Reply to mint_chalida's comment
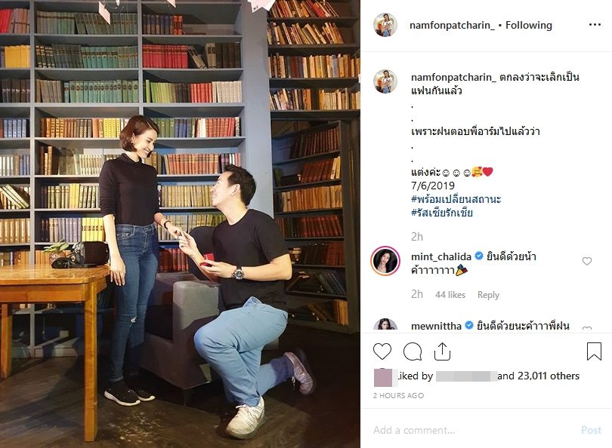The height and width of the screenshot is (448, 612). pos(488,295)
